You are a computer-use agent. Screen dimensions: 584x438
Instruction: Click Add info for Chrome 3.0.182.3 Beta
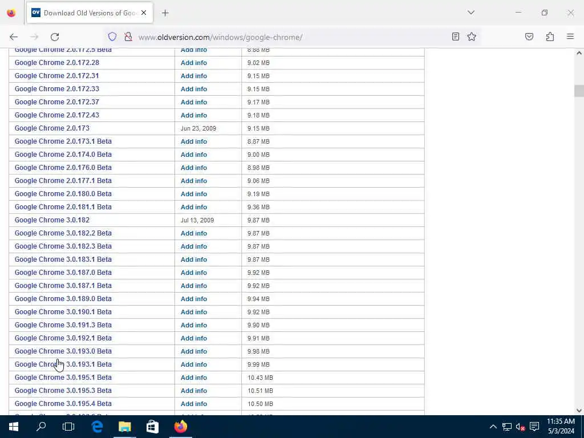click(x=194, y=246)
